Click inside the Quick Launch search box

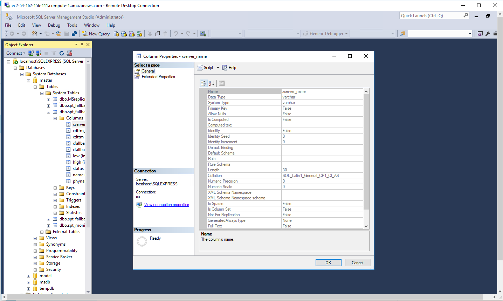click(431, 16)
